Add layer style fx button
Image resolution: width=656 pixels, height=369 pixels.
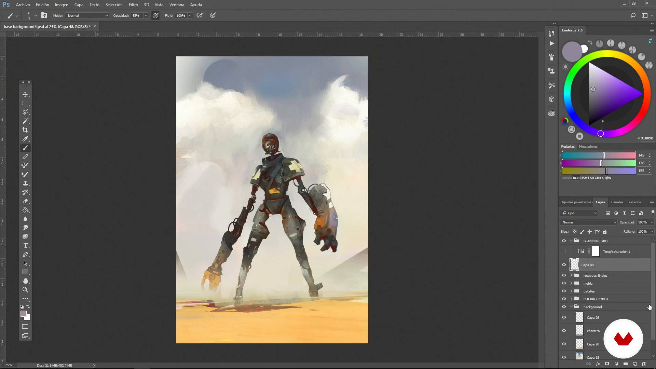tap(598, 364)
